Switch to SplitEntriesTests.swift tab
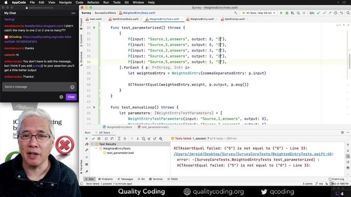This screenshot has height=197, width=351. coord(125,19)
